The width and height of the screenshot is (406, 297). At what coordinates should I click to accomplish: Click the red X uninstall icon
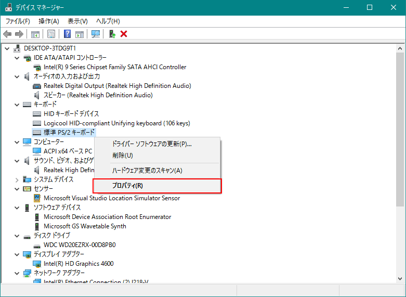click(124, 34)
